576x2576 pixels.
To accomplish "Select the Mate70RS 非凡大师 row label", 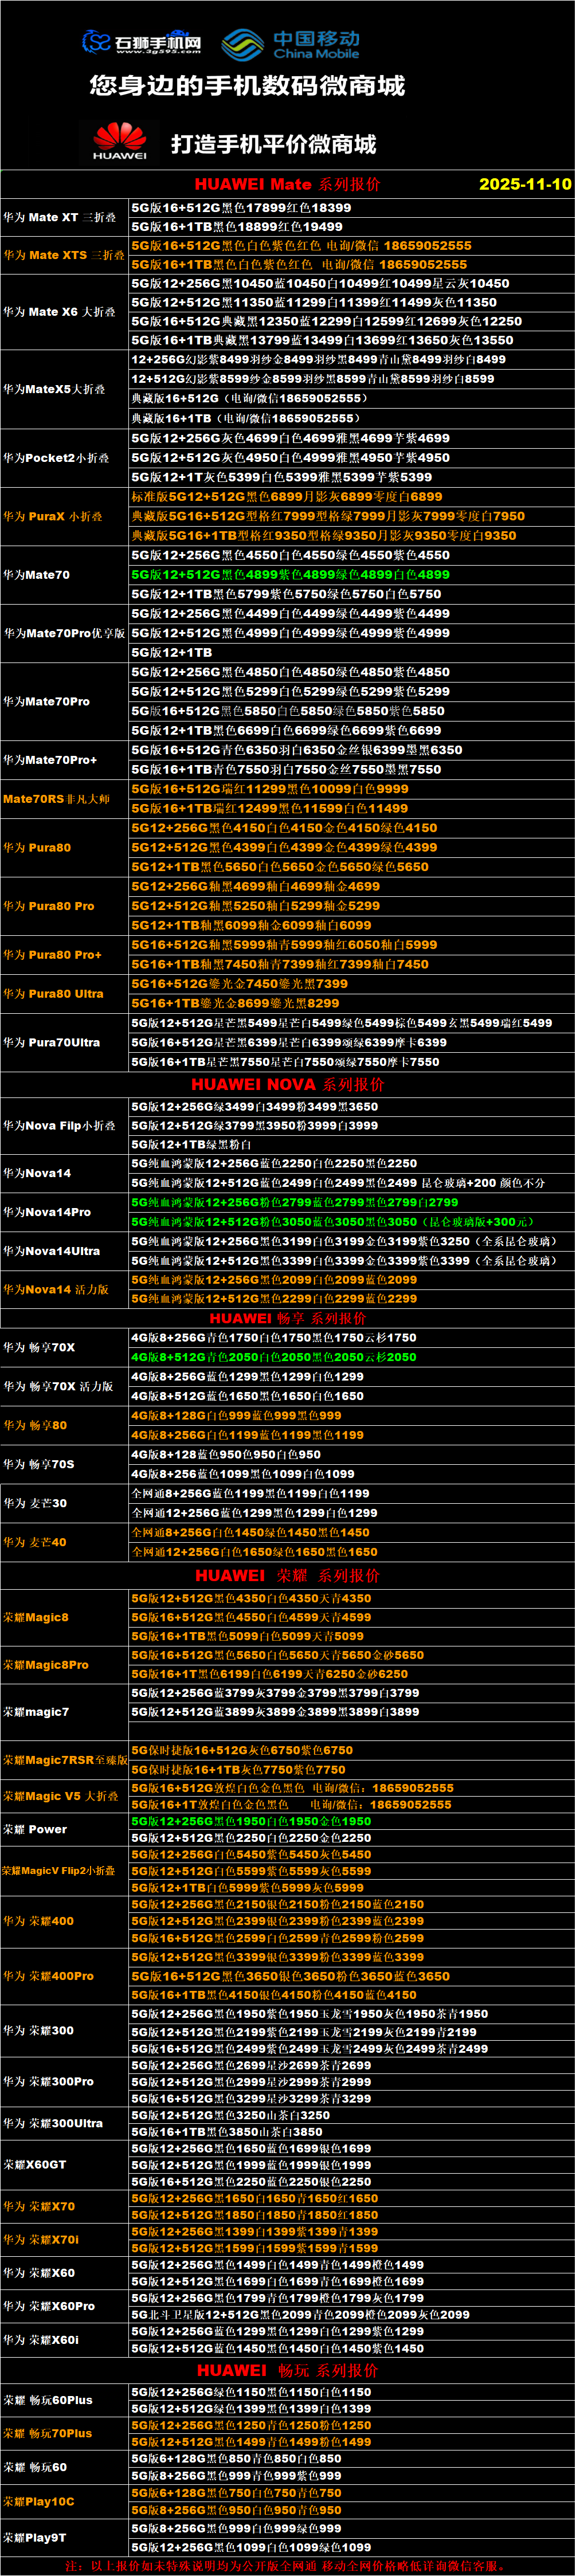I will pyautogui.click(x=56, y=799).
